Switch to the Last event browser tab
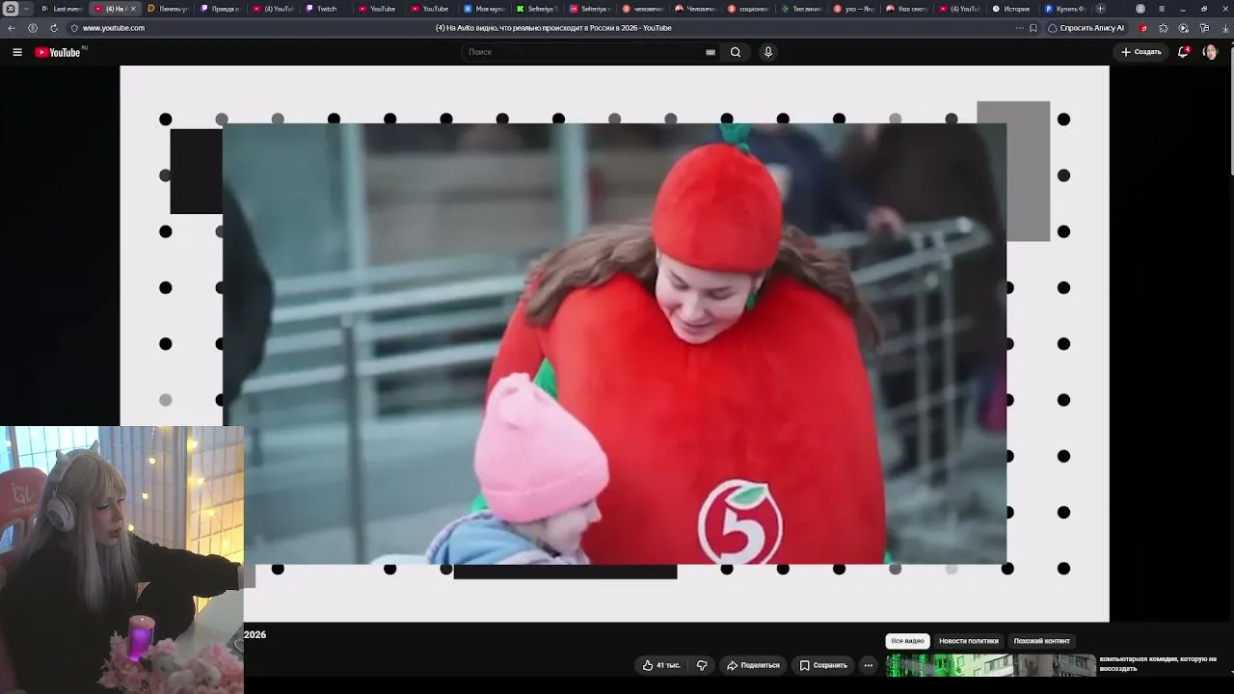 (62, 9)
